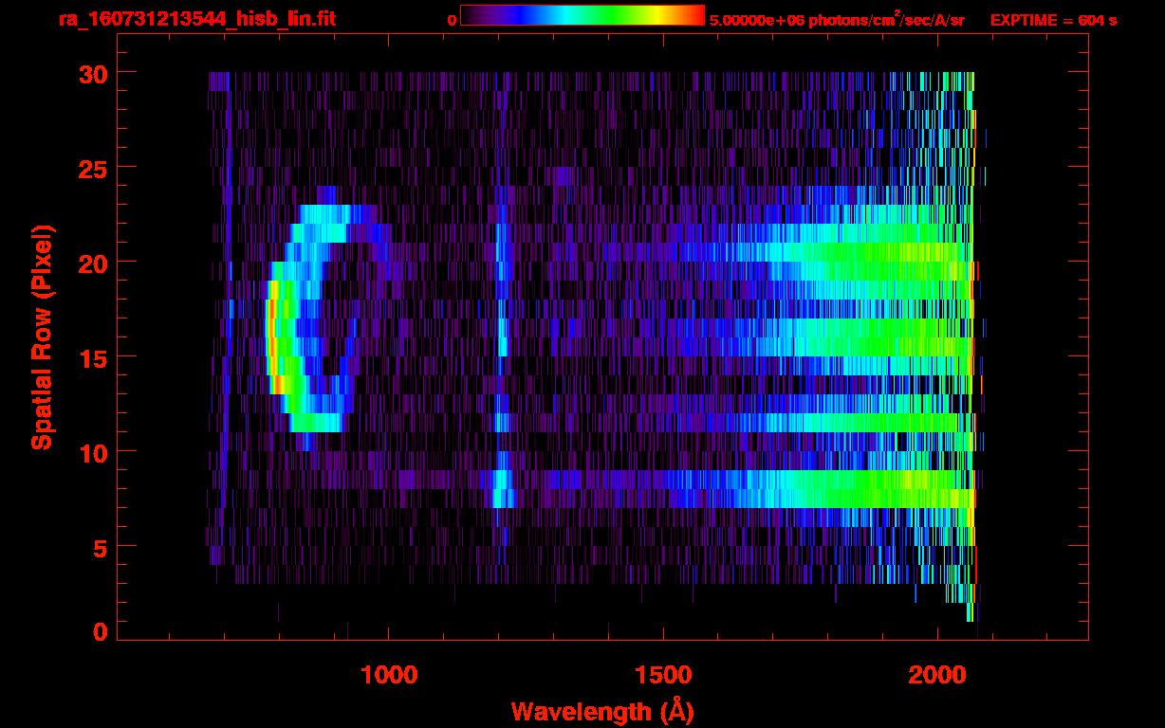Click the rainbow intensity color bar
Screen dimensions: 1165x728
point(582,15)
